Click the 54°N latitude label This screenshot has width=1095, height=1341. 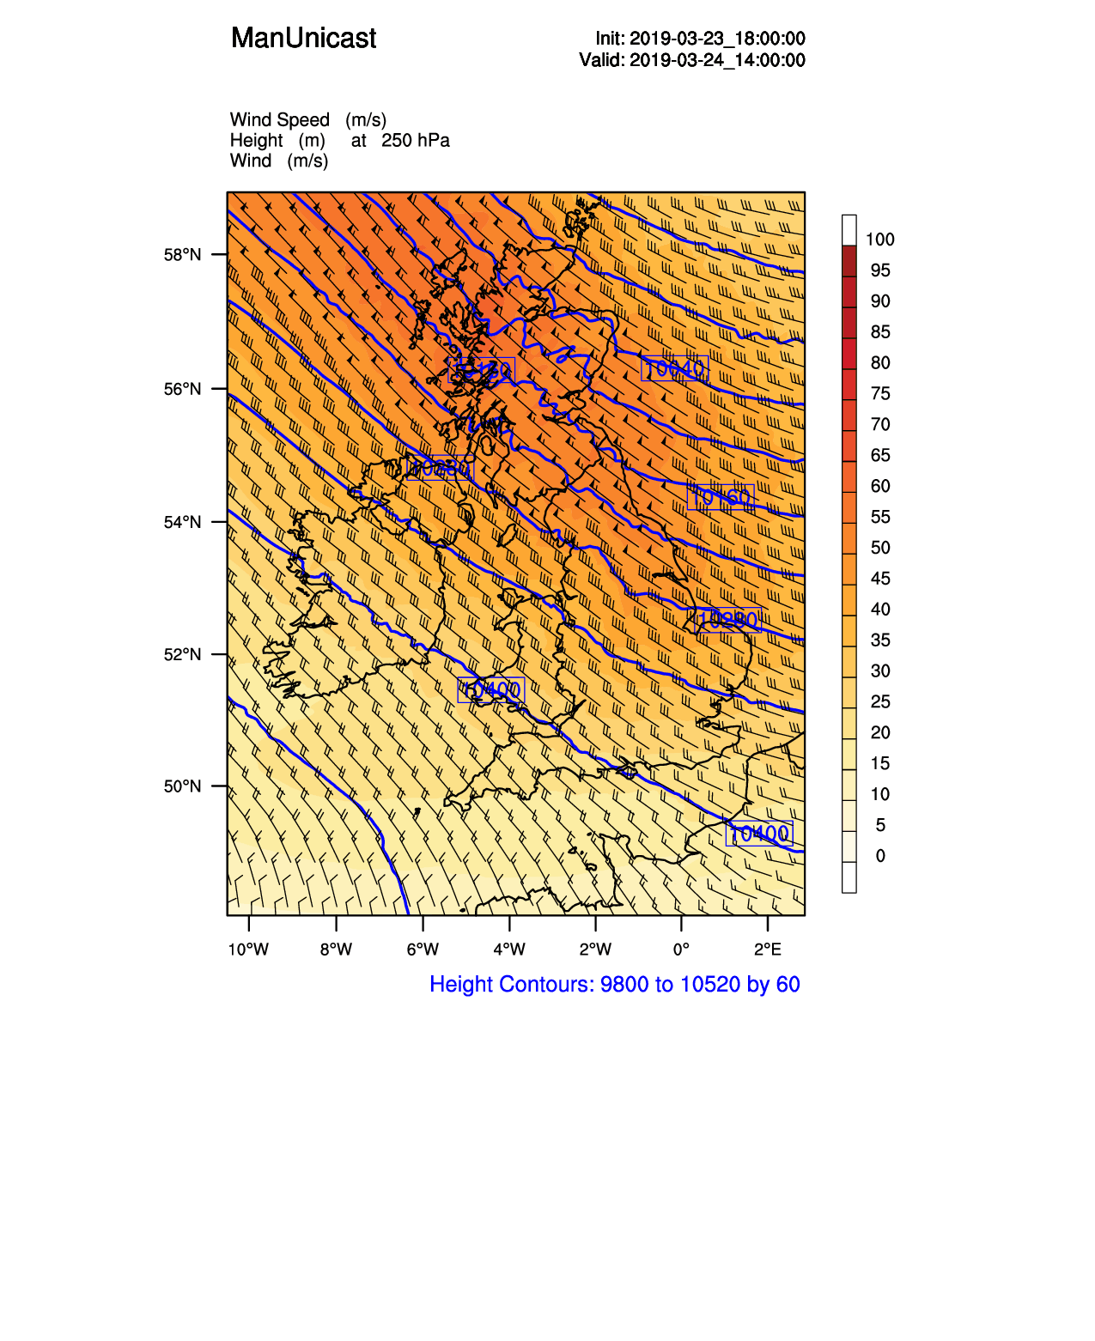click(182, 522)
